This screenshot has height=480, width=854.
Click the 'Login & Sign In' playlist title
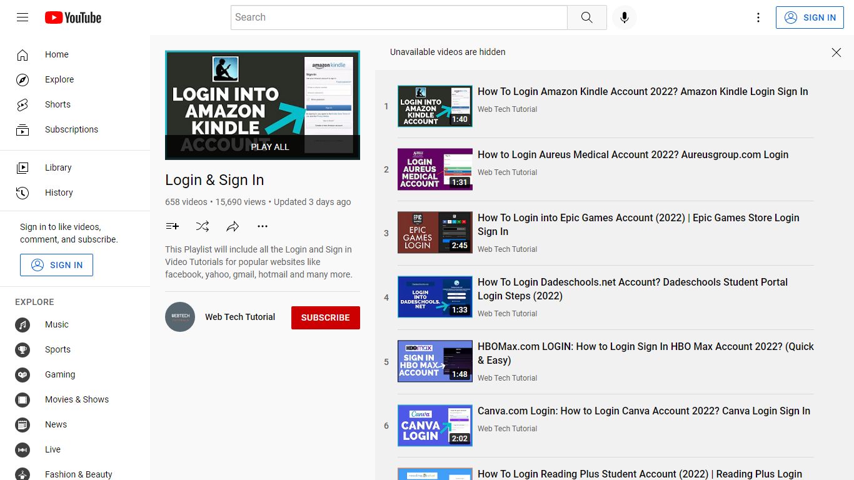(x=214, y=180)
